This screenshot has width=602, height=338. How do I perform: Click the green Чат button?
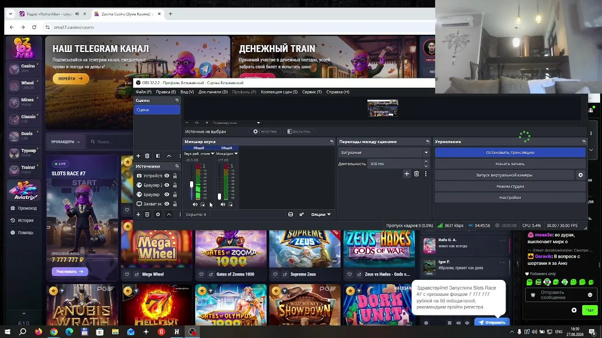coord(590,310)
